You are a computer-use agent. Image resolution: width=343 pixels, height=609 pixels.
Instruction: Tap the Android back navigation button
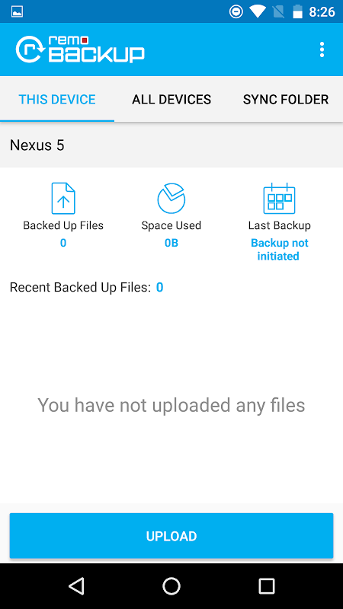click(x=76, y=585)
